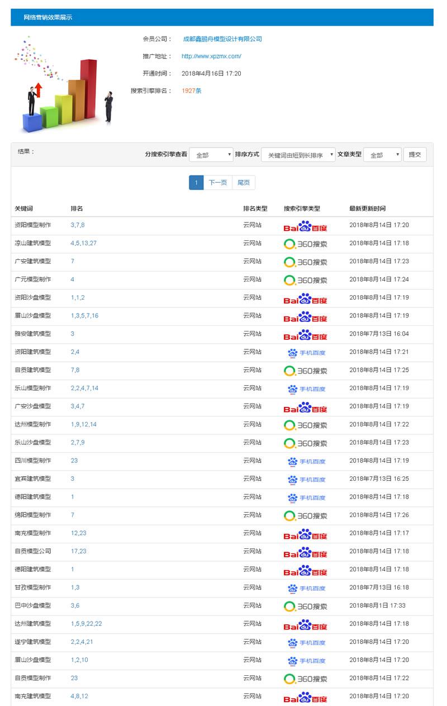This screenshot has width=447, height=706.
Task: Click Baidu logo in 资阳沙盘模型 row
Action: [305, 298]
